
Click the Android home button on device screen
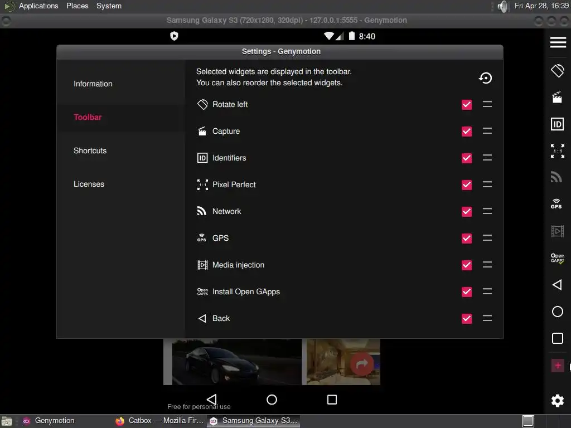[272, 400]
